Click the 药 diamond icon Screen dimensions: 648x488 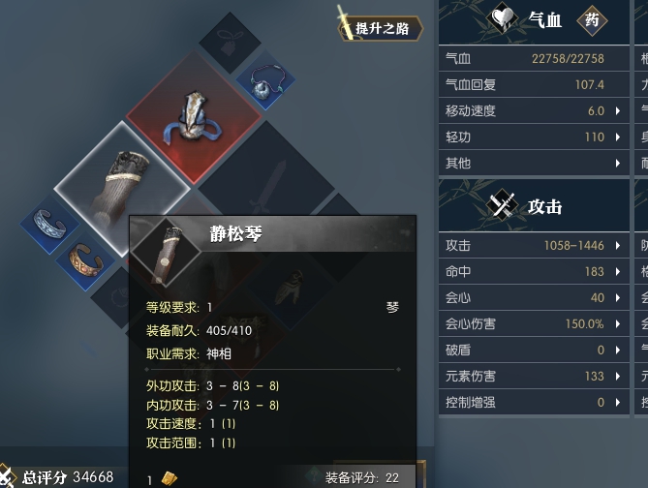pos(592,19)
